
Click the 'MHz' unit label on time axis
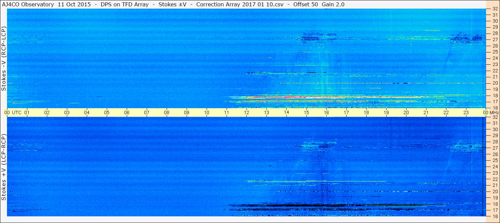[x=494, y=112]
